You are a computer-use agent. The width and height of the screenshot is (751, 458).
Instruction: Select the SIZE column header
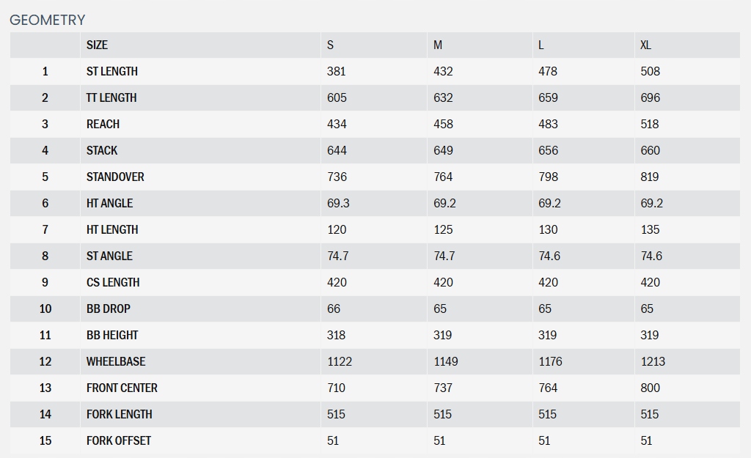(97, 45)
